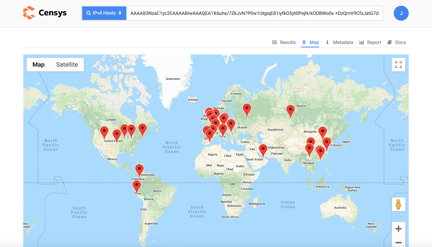The image size is (432, 247).
Task: Click the Madagascar label on the map
Action: [x=257, y=204]
